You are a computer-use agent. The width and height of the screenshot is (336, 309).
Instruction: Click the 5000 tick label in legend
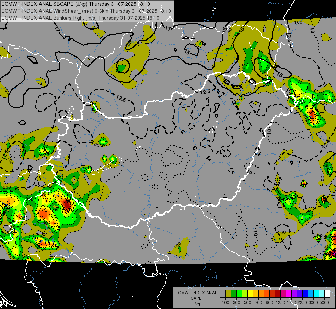[324, 302]
